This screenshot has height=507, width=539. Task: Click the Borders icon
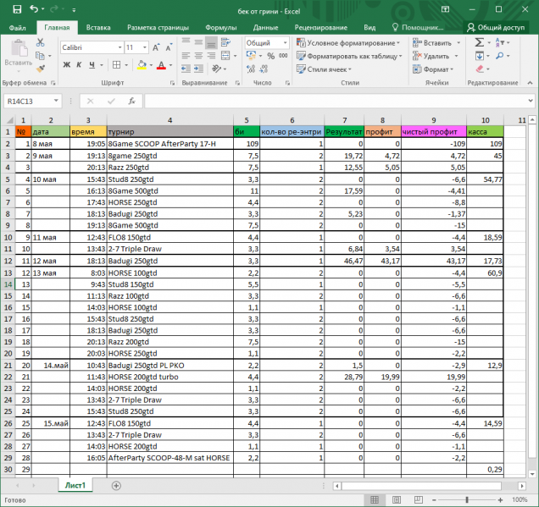[x=117, y=65]
